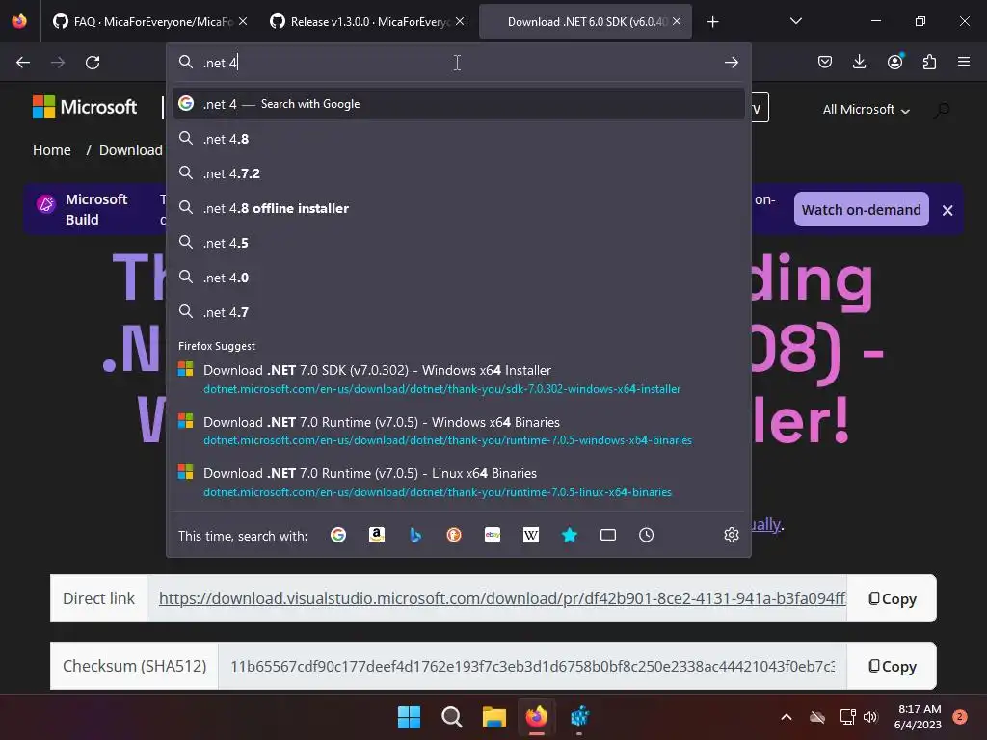Open the Pocket save icon

(x=825, y=62)
